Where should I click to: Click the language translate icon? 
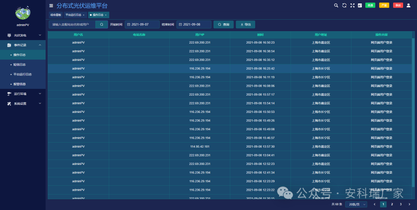[360, 5]
